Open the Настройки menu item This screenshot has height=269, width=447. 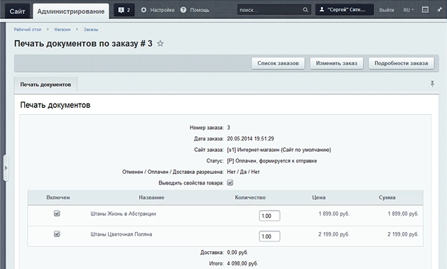coord(163,10)
